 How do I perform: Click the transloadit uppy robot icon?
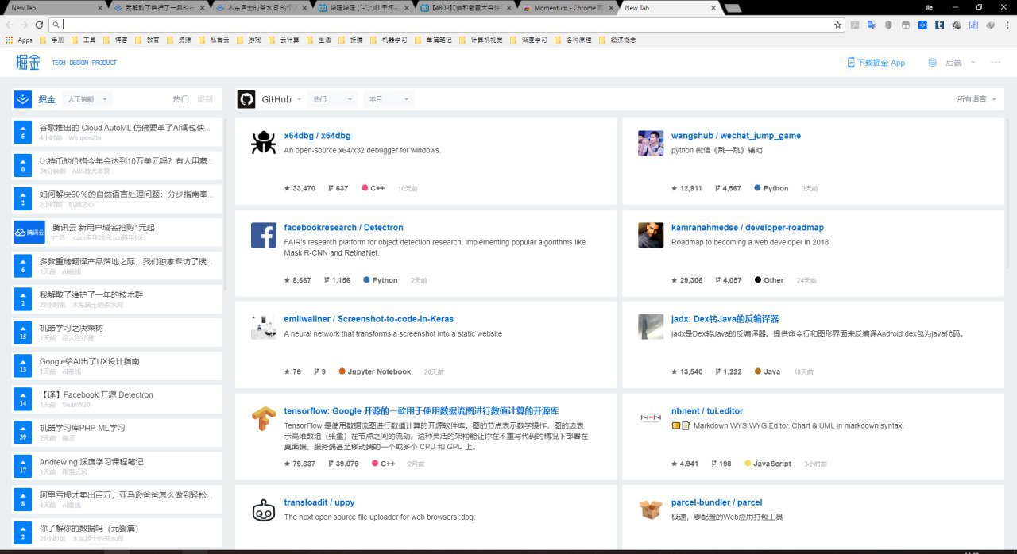pyautogui.click(x=263, y=510)
